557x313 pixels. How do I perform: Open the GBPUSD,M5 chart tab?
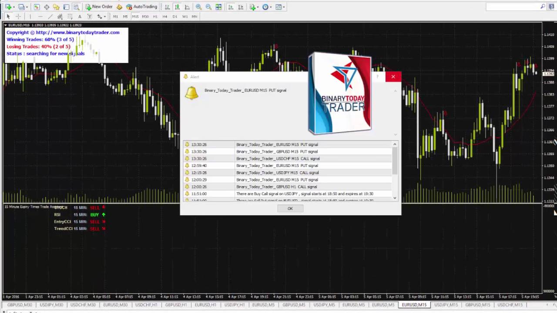294,305
